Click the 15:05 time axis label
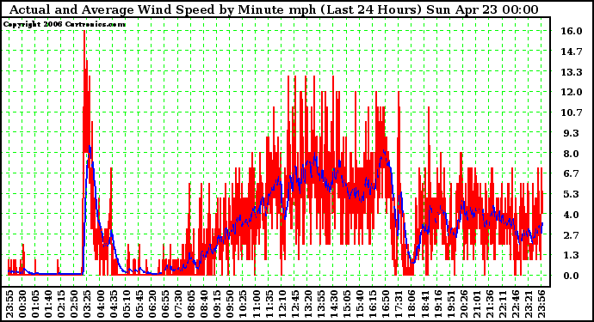The width and height of the screenshot is (594, 322). coord(346,304)
